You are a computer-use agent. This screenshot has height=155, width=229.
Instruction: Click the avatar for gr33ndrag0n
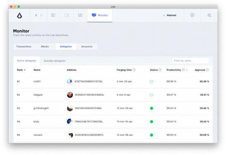coord(70,108)
